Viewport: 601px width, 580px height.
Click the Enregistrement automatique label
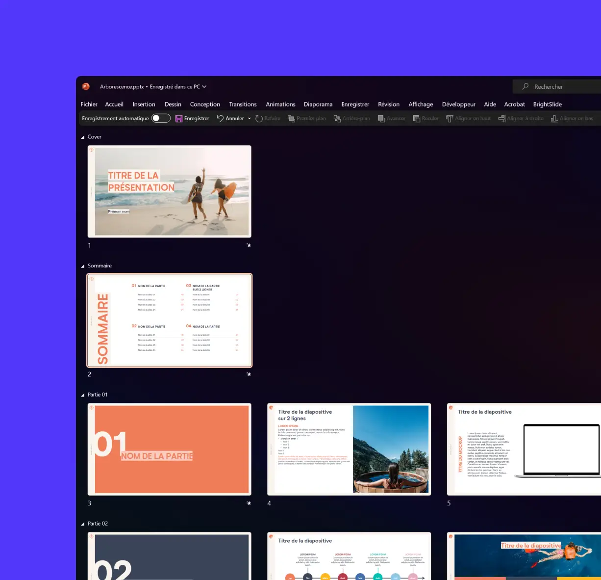pos(115,118)
